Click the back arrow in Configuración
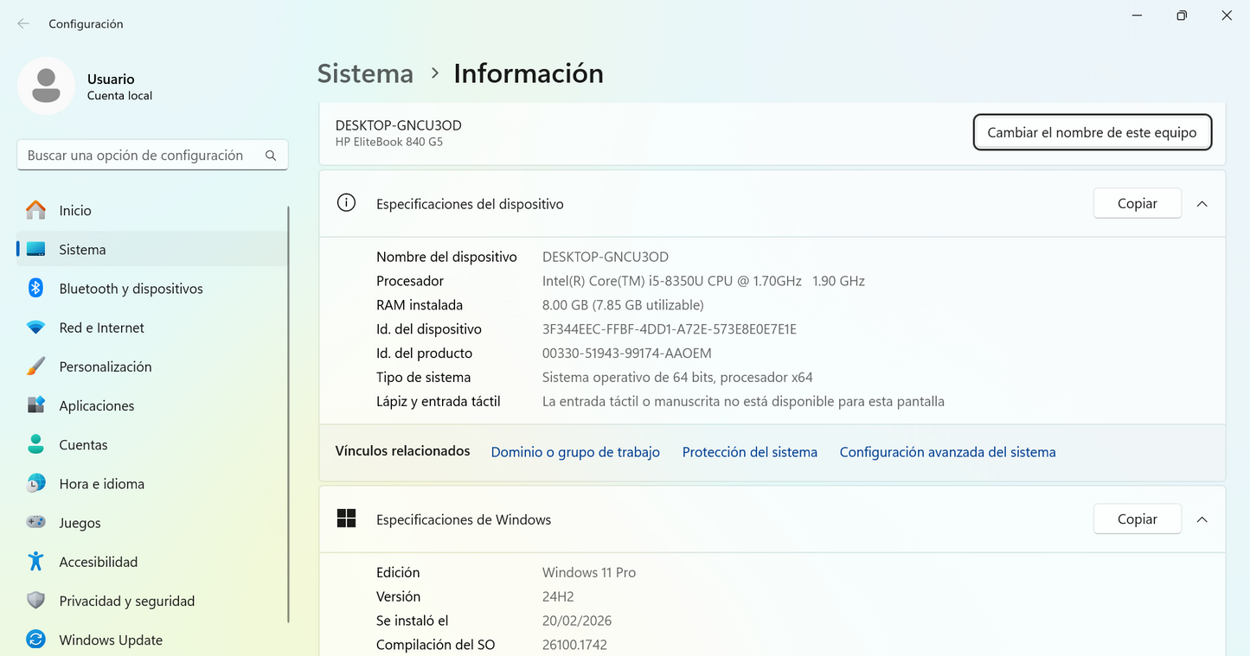Viewport: 1250px width, 656px height. pyautogui.click(x=23, y=24)
